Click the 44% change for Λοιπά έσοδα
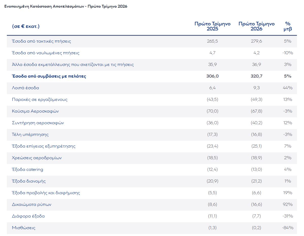This screenshot has height=236, width=304. pyautogui.click(x=288, y=88)
